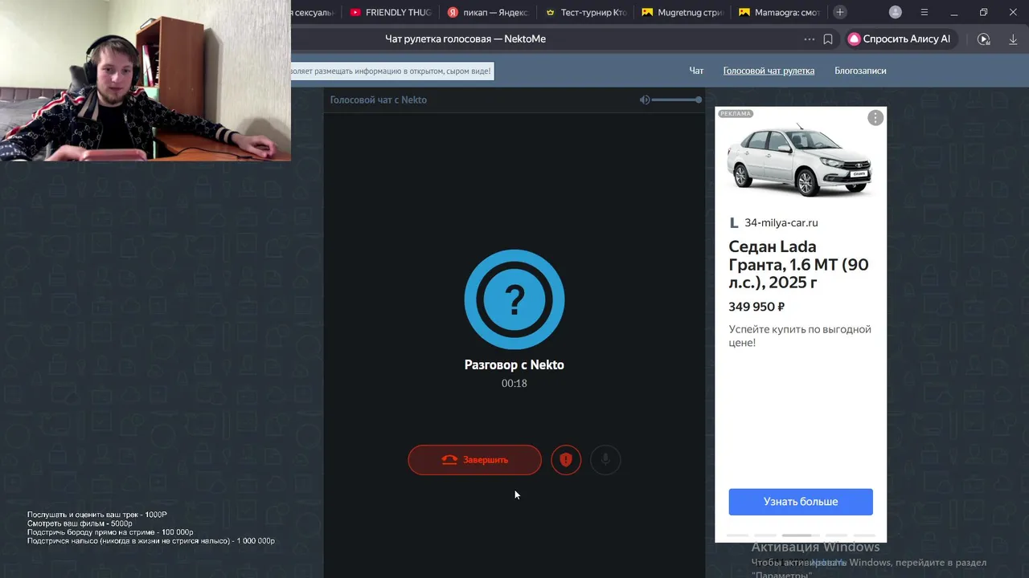Image resolution: width=1029 pixels, height=578 pixels.
Task: Click the Подстричся налысо overlay line
Action: pos(151,541)
